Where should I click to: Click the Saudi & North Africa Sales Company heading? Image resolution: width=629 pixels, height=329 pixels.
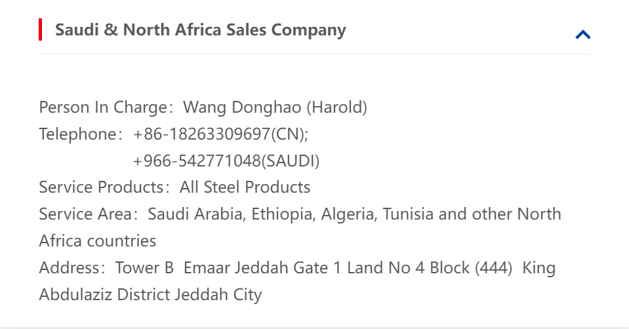pyautogui.click(x=200, y=30)
